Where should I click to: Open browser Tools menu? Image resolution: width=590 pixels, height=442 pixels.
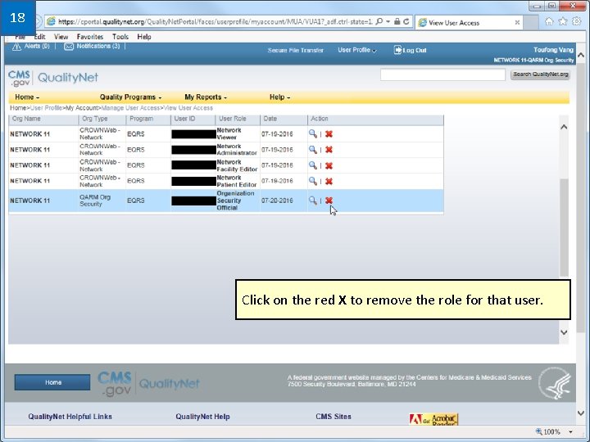tap(120, 37)
